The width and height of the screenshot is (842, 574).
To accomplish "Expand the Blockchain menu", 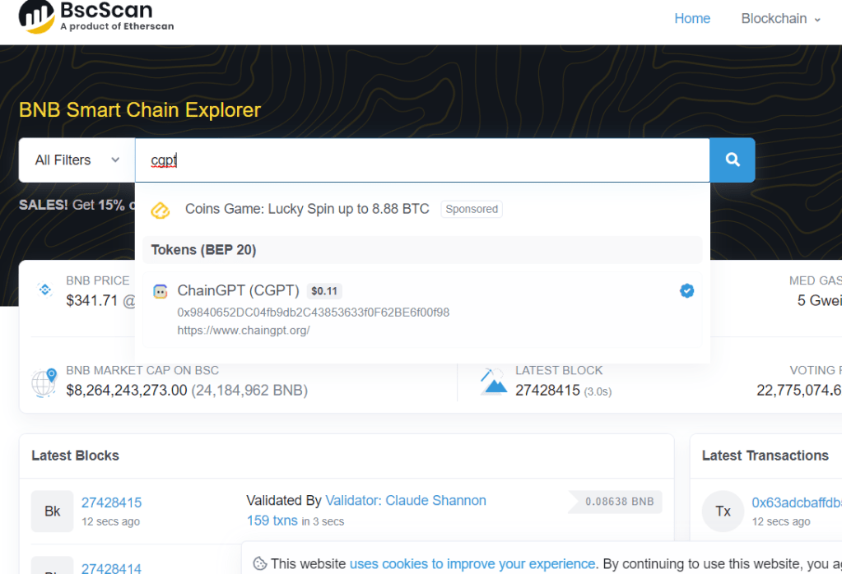I will pyautogui.click(x=780, y=19).
